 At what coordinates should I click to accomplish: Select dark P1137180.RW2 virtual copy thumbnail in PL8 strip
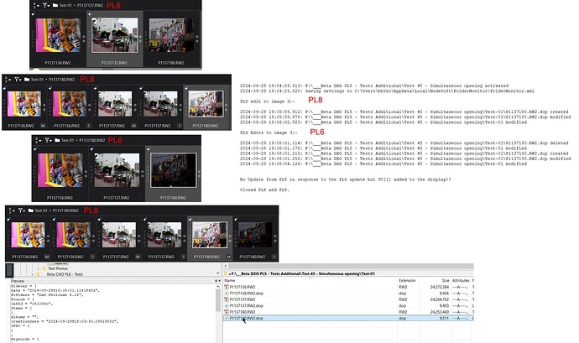[x=255, y=235]
